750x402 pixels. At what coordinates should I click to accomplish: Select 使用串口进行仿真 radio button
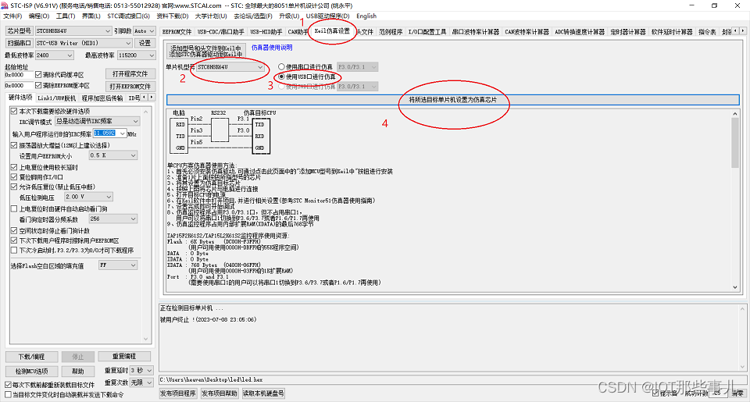pyautogui.click(x=281, y=67)
